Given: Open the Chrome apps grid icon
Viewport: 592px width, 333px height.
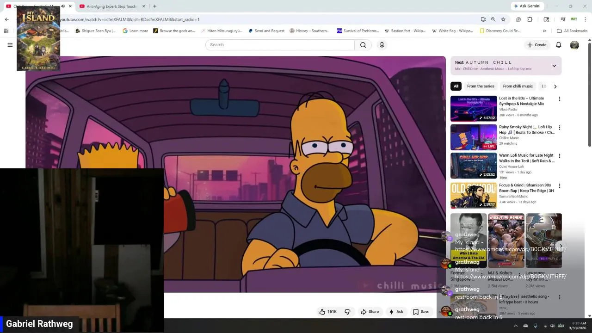Looking at the screenshot, I should 6,31.
